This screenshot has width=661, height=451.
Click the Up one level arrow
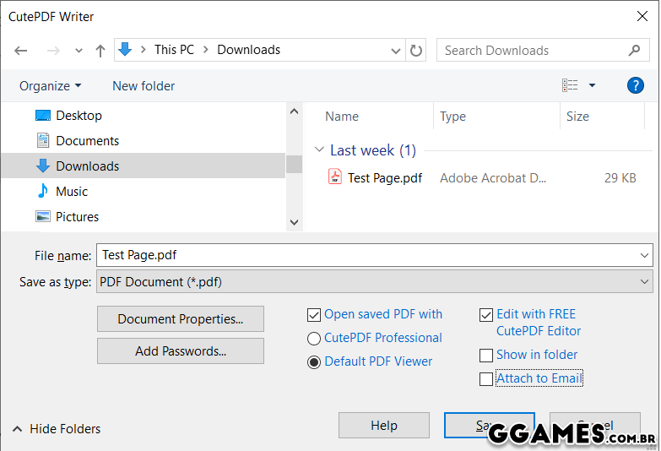coord(100,51)
